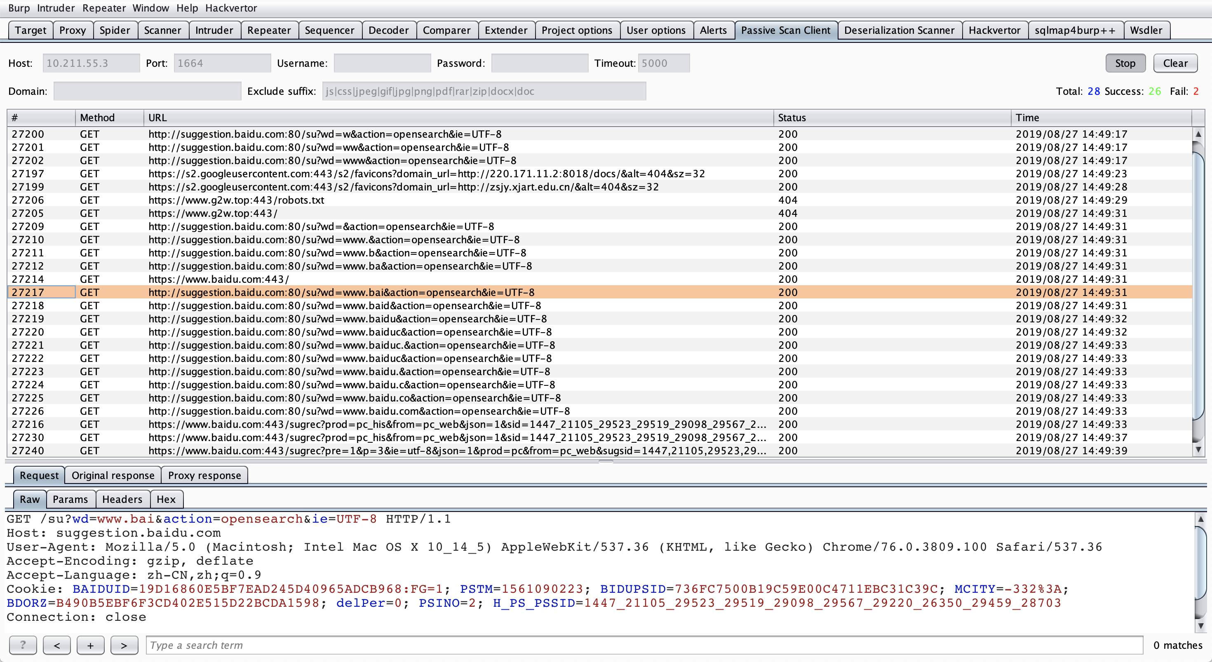The image size is (1212, 662).
Task: Click the up arrow on request editor scrollbar
Action: [1202, 519]
